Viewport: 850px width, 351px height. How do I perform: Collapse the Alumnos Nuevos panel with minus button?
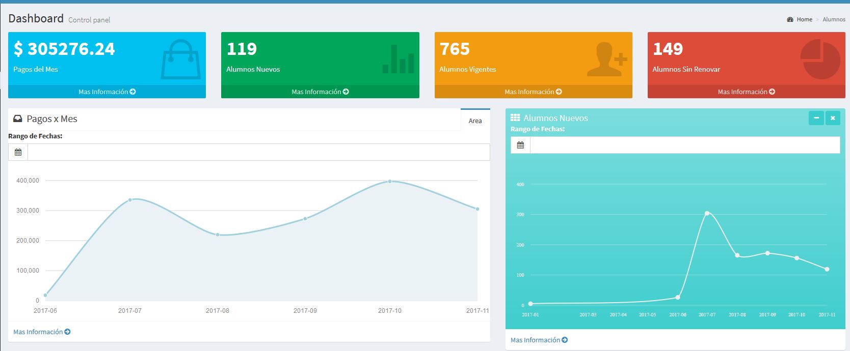coord(816,118)
